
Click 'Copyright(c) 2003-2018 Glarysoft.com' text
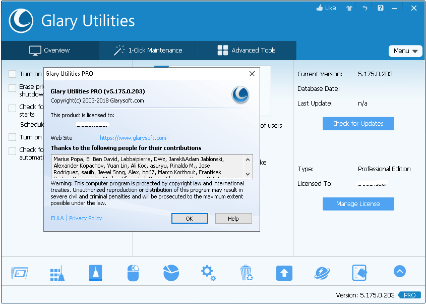(97, 100)
